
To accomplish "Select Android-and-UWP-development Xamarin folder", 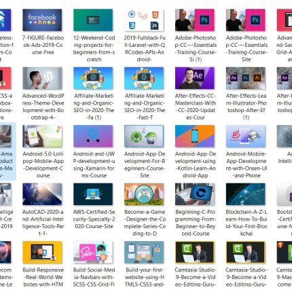I will (x=93, y=136).
